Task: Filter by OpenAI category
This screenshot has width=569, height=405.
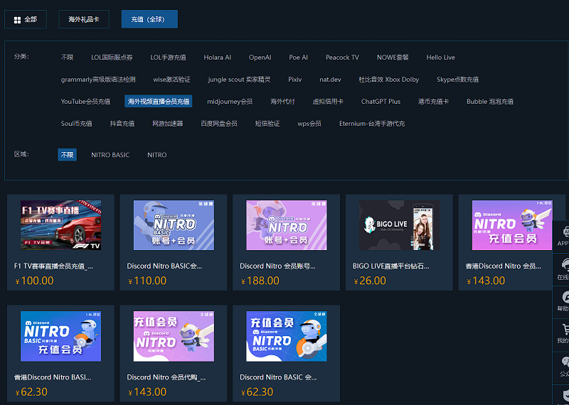Action: click(260, 58)
